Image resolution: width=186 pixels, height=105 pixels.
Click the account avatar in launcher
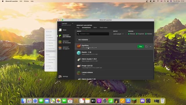[x=60, y=24]
